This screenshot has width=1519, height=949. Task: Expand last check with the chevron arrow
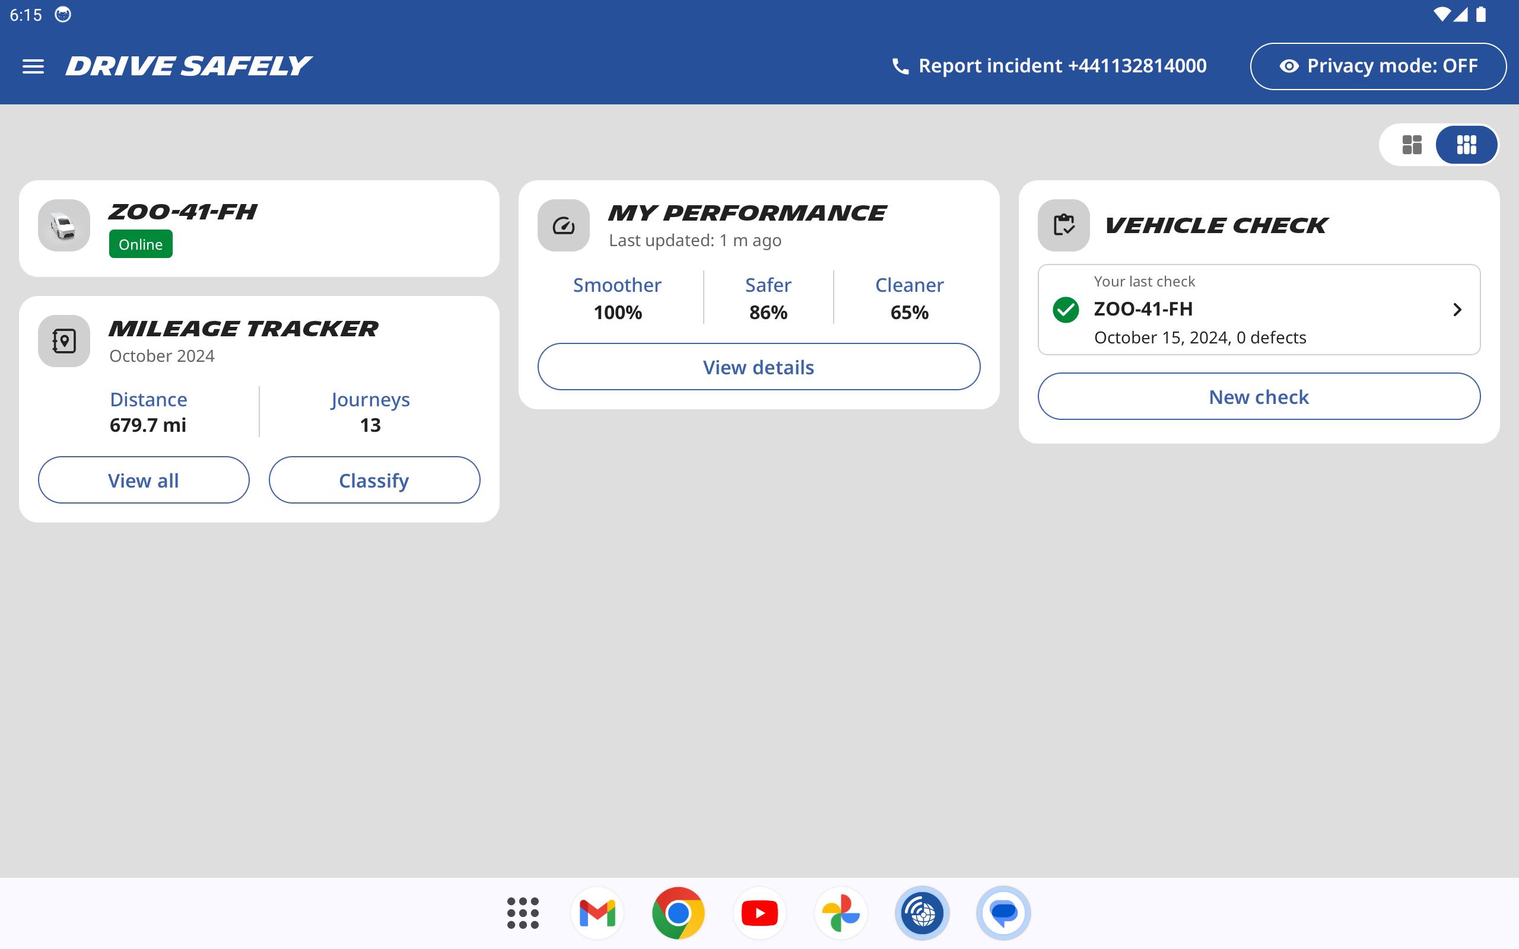point(1457,310)
